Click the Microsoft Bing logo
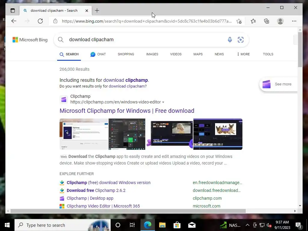Screen dimensions: 308x231 pos(30,40)
